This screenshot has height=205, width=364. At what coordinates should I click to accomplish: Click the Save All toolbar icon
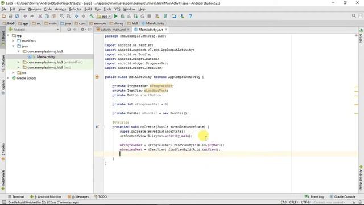tap(10, 17)
